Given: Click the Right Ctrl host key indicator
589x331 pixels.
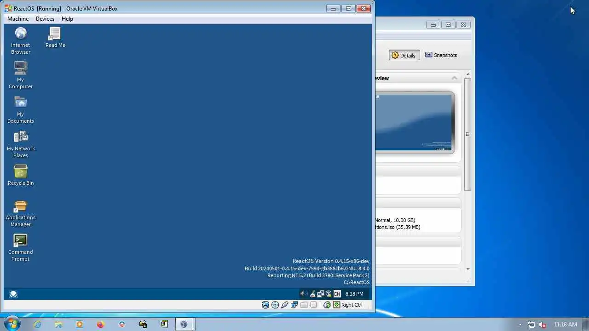Looking at the screenshot, I should (348, 305).
